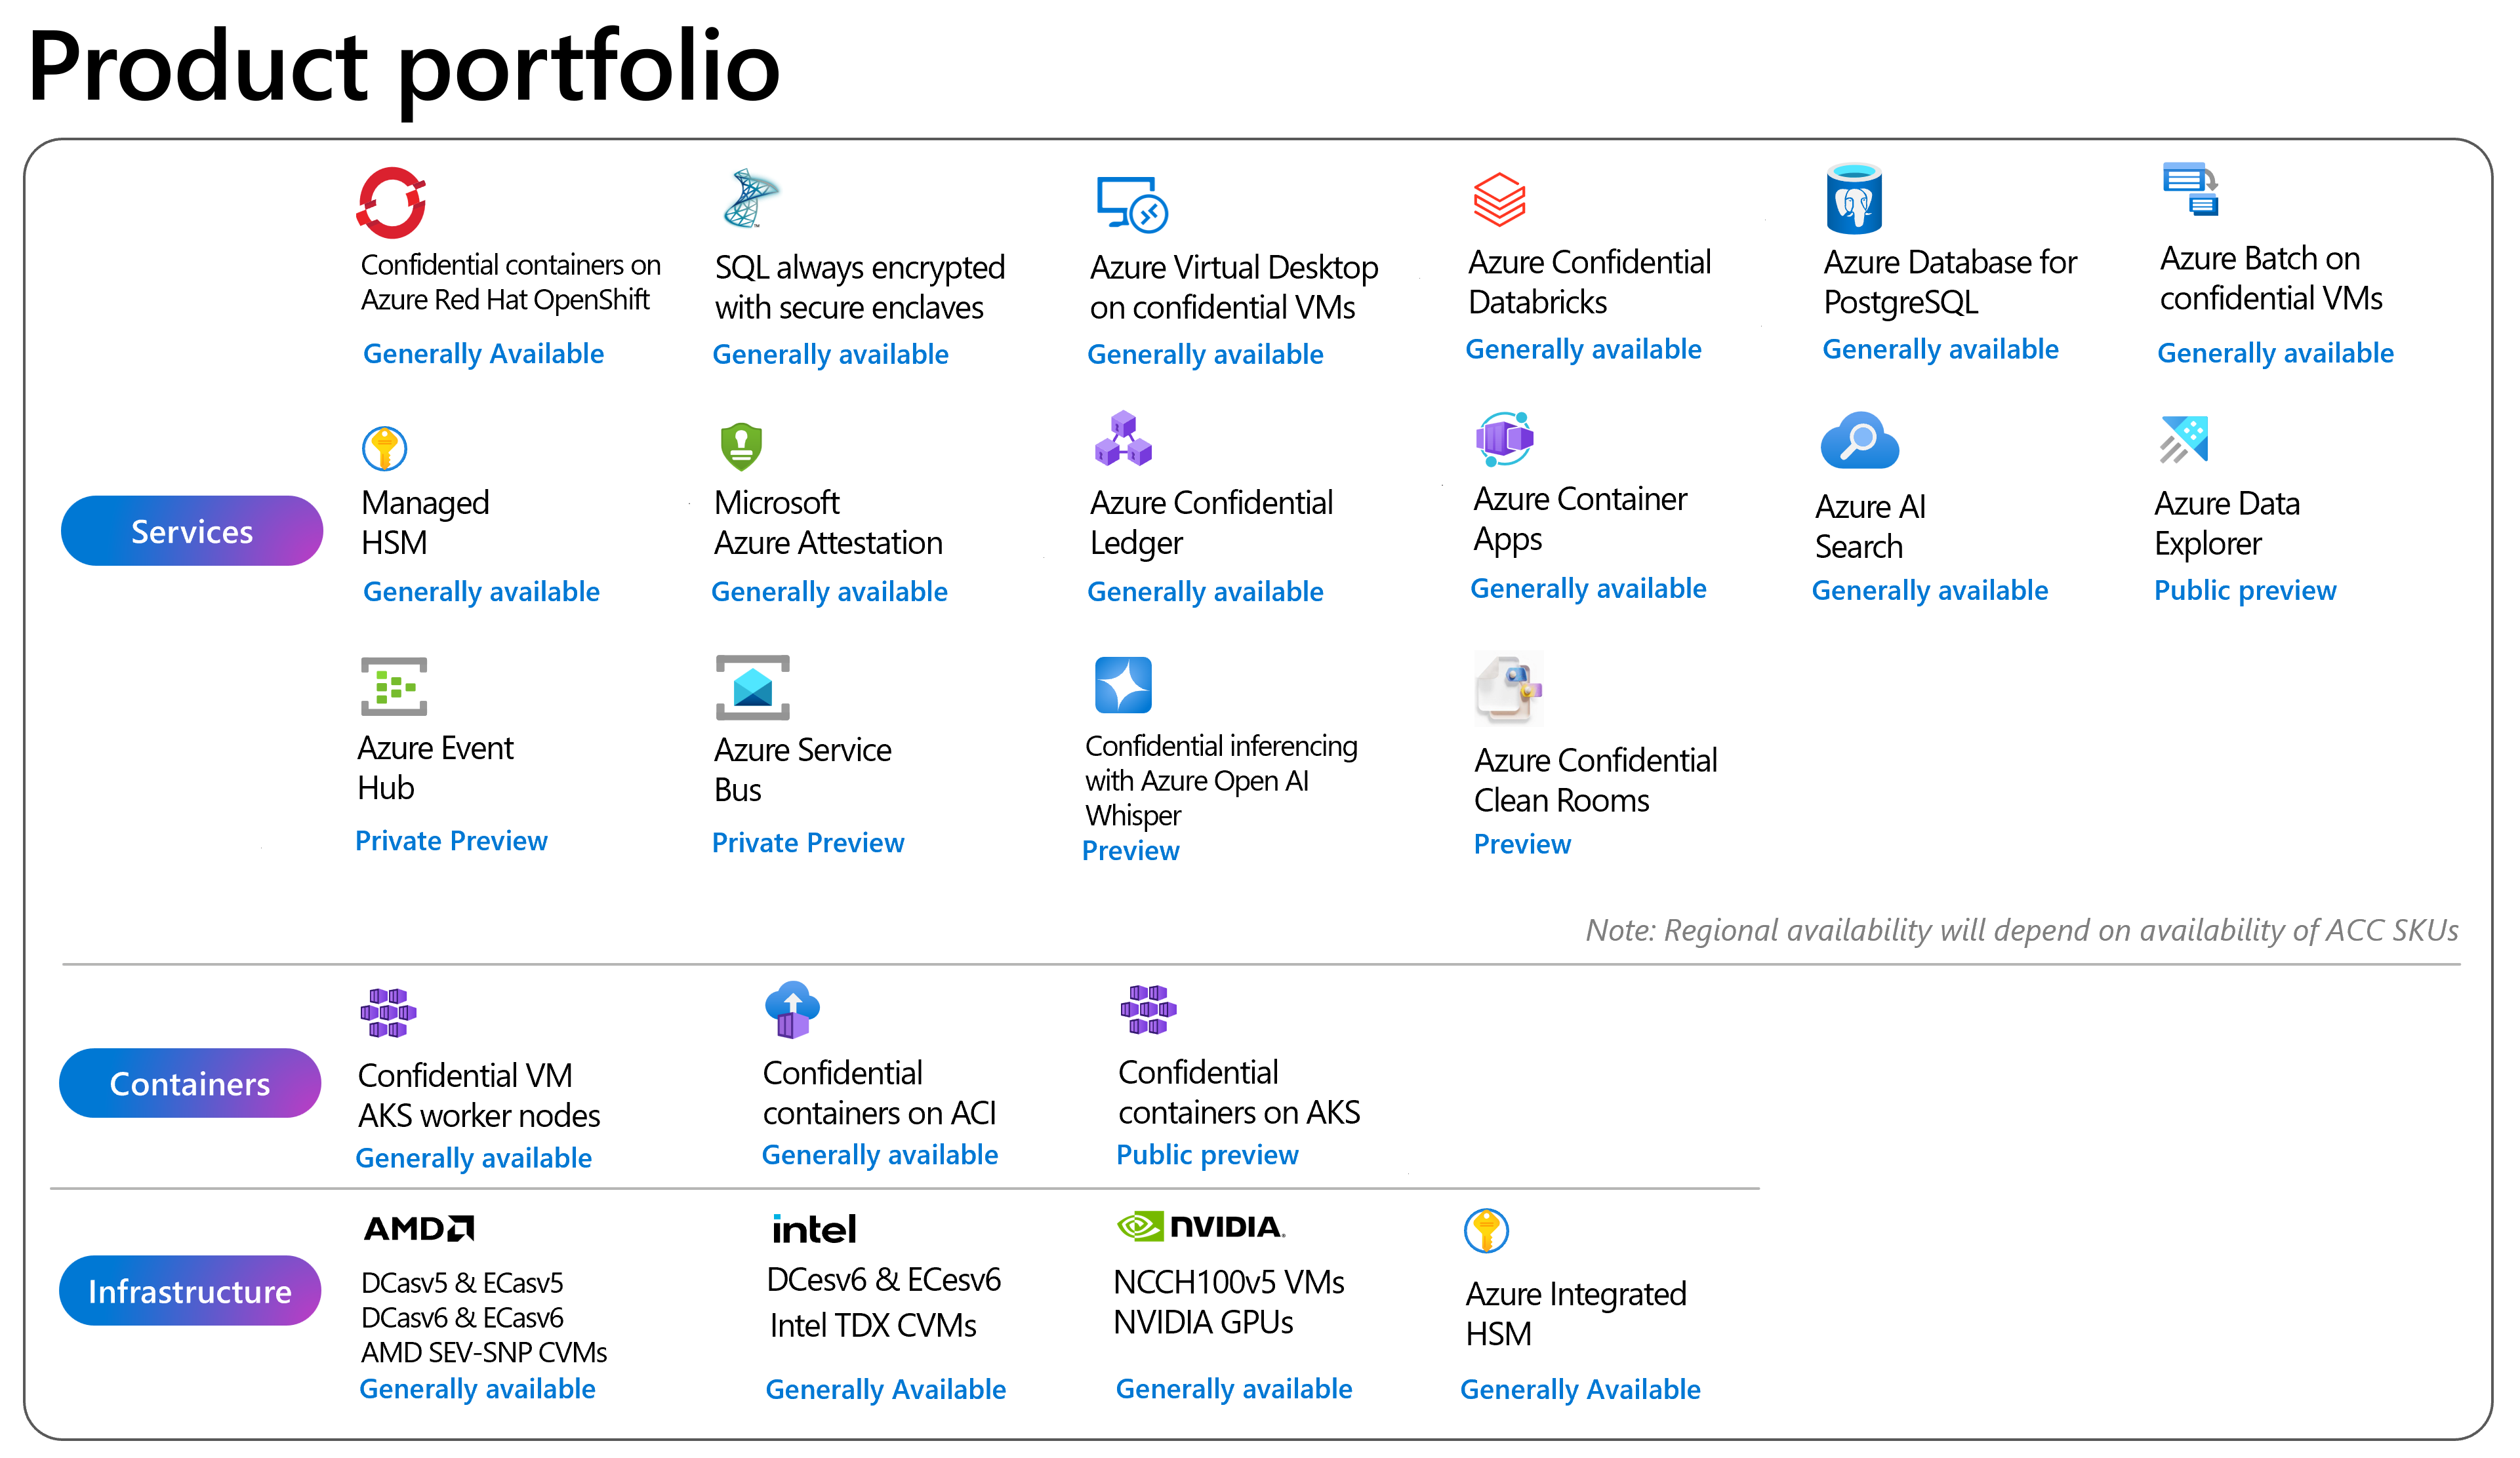
Task: Open the Azure Confidential Clean Rooms icon
Action: point(1509,688)
